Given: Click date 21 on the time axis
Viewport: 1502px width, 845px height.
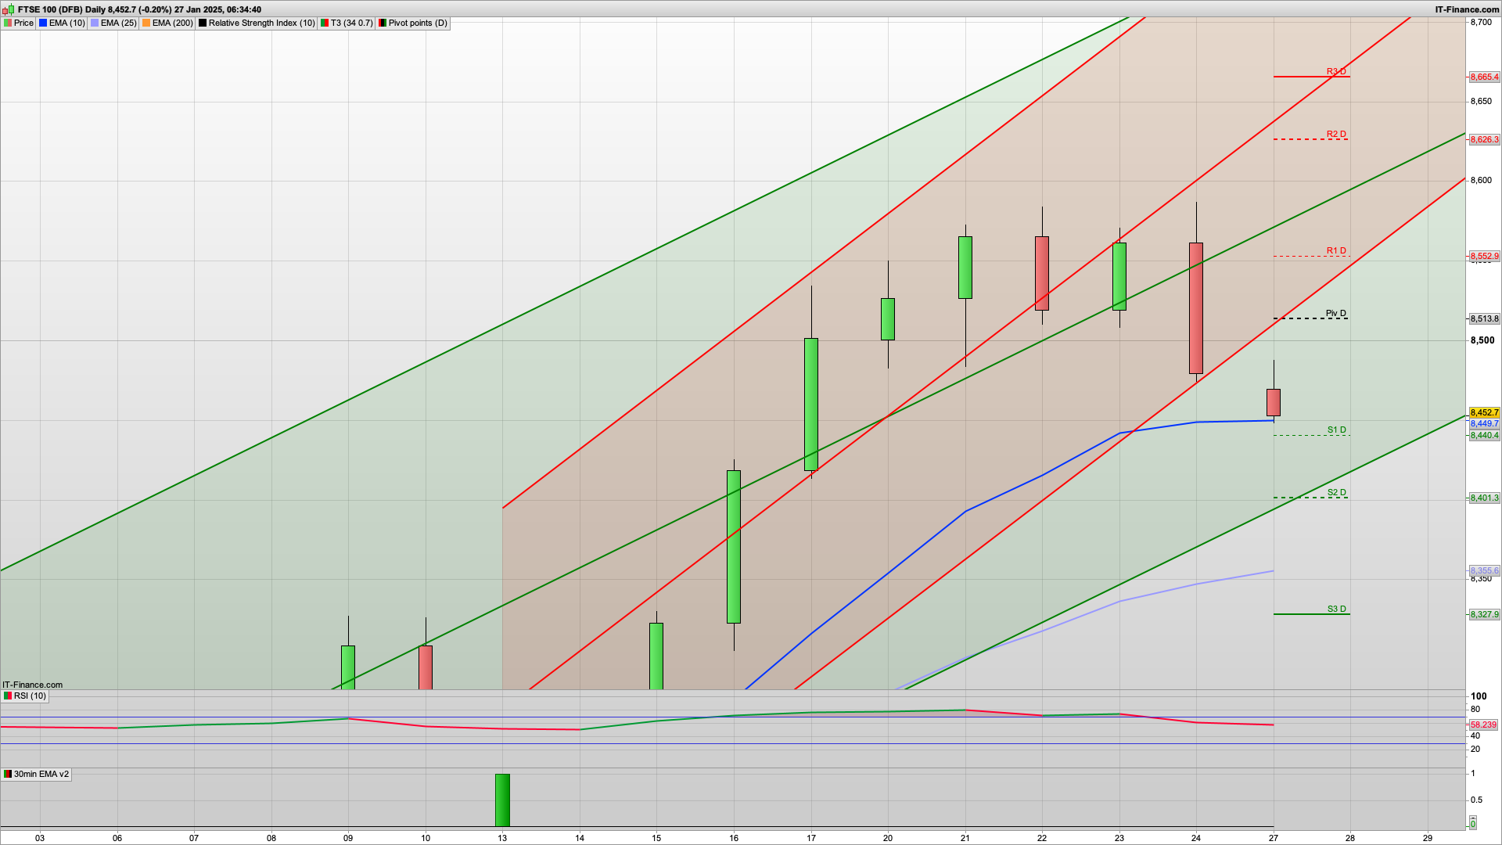Looking at the screenshot, I should [965, 838].
